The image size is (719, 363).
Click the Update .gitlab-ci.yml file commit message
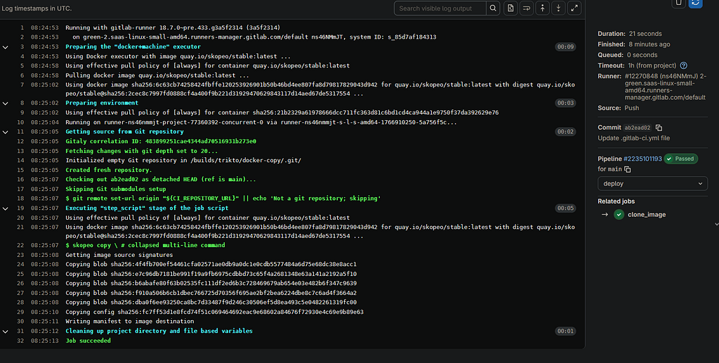pos(634,138)
